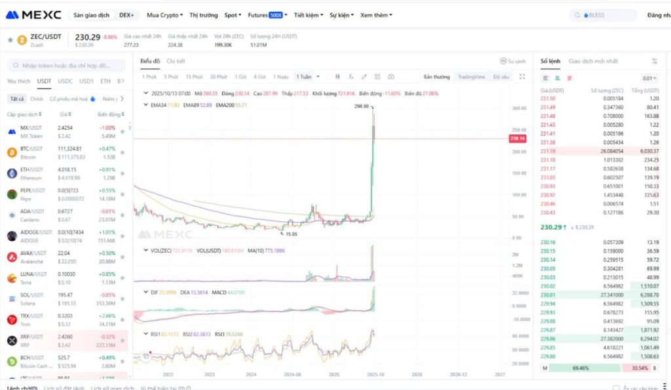Favorite the BTC/USDT pair with star

(122, 152)
